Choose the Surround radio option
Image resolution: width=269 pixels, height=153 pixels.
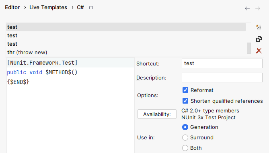[185, 138]
